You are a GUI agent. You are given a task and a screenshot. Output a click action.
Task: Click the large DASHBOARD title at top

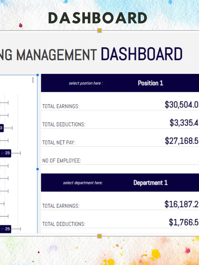point(98,18)
